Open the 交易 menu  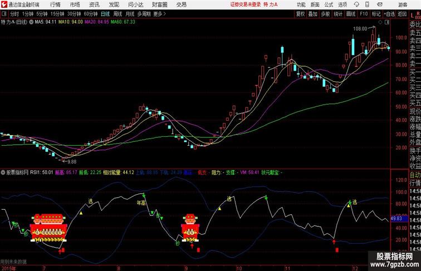click(x=181, y=4)
